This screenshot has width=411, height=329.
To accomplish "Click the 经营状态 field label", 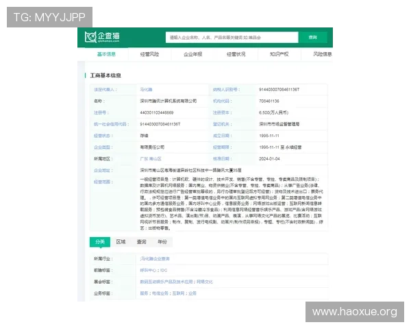I will (103, 136).
